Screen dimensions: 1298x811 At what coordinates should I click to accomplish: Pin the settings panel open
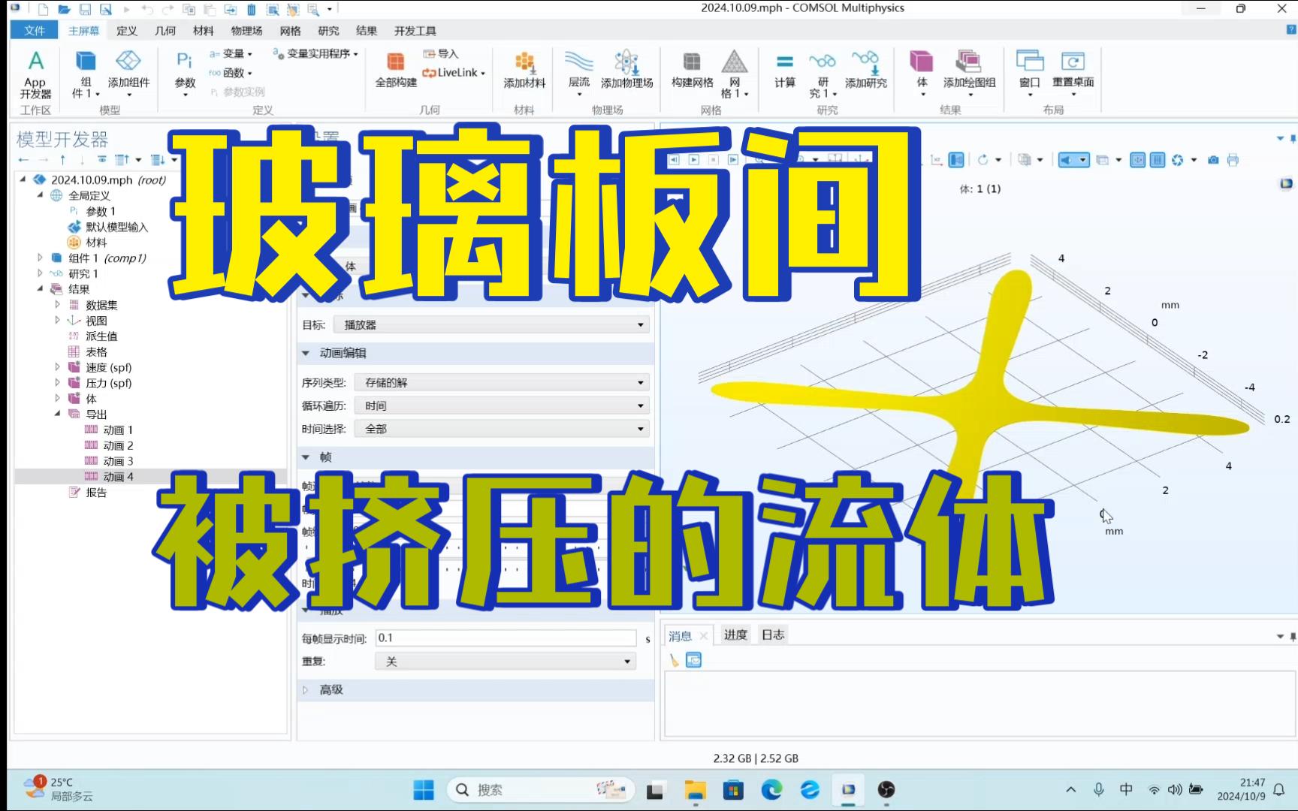pyautogui.click(x=1292, y=138)
